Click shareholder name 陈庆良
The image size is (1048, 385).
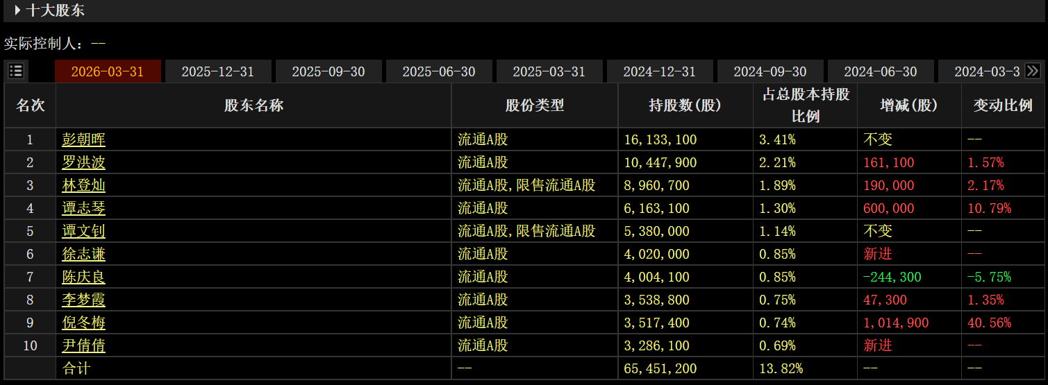tap(84, 277)
